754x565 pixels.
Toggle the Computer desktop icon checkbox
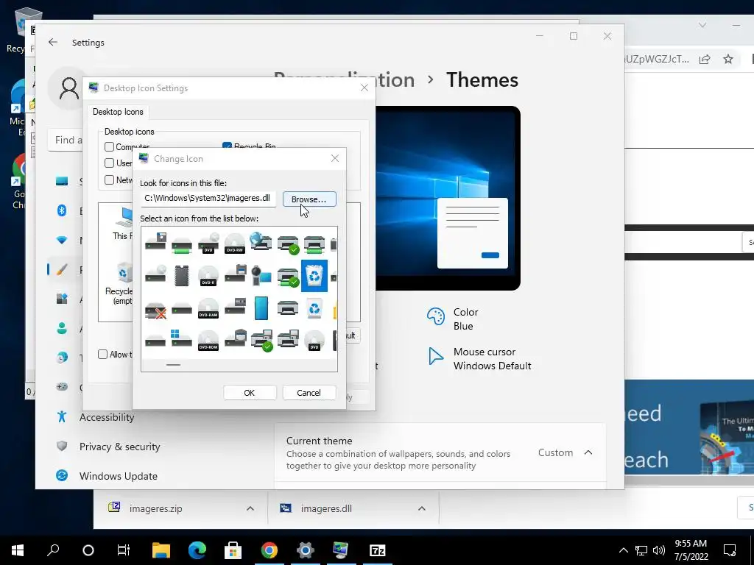(x=109, y=146)
